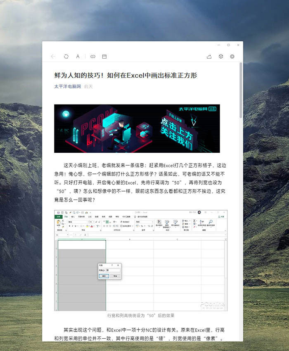Image resolution: width=289 pixels, height=351 pixels.
Task: Share the article using the share icon
Action: (x=209, y=57)
